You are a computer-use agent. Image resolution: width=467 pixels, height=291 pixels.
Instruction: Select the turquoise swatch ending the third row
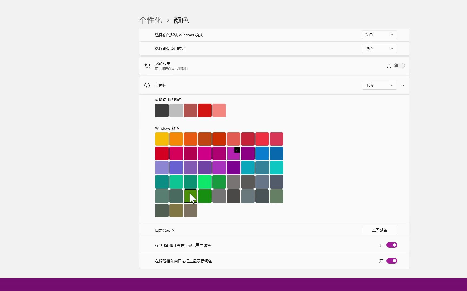[x=276, y=168]
